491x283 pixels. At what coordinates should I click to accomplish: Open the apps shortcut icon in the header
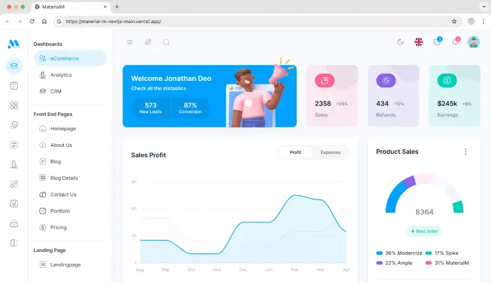click(148, 42)
